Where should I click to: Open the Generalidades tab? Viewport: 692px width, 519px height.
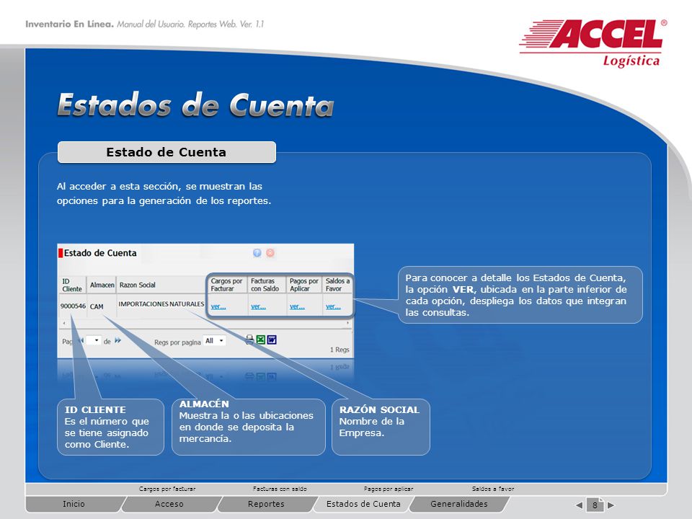[x=459, y=504]
